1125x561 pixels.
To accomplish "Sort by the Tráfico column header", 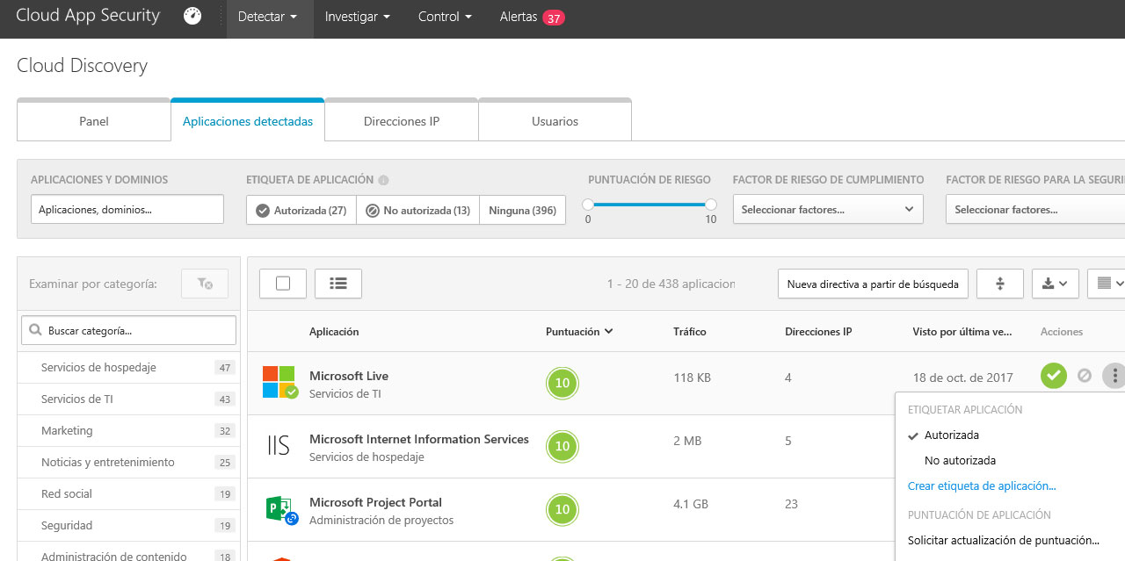I will 690,332.
